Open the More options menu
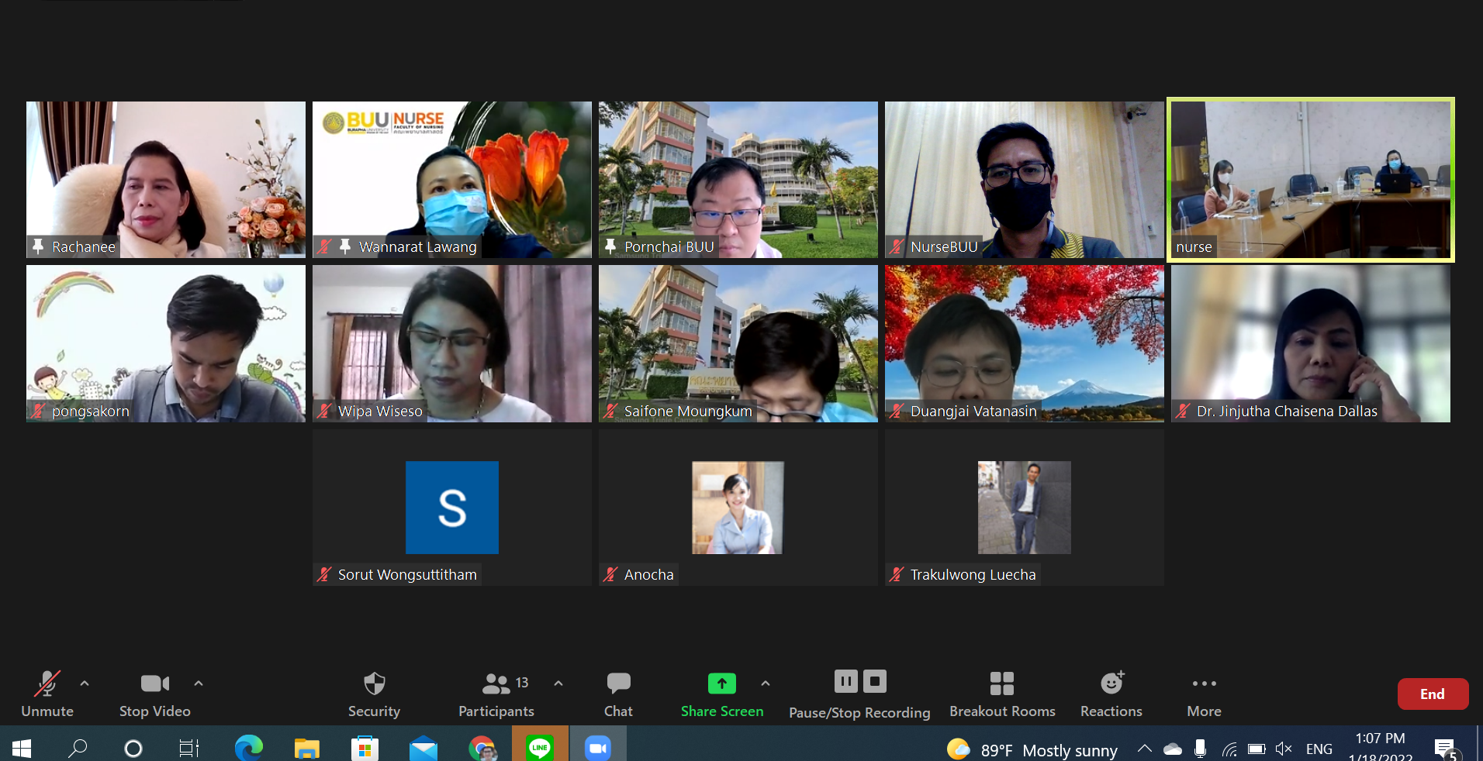1483x761 pixels. point(1204,694)
